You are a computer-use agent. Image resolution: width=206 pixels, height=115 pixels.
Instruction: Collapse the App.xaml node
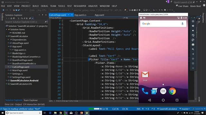click(8, 46)
